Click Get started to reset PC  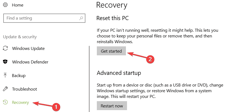point(111,51)
